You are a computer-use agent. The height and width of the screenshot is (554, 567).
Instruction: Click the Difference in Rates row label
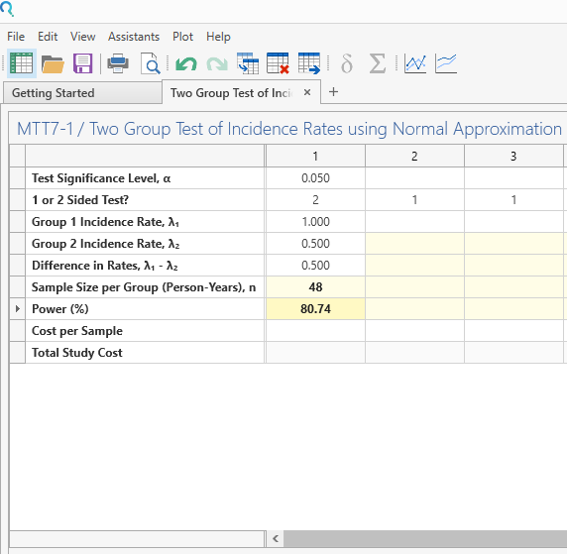[x=105, y=266]
